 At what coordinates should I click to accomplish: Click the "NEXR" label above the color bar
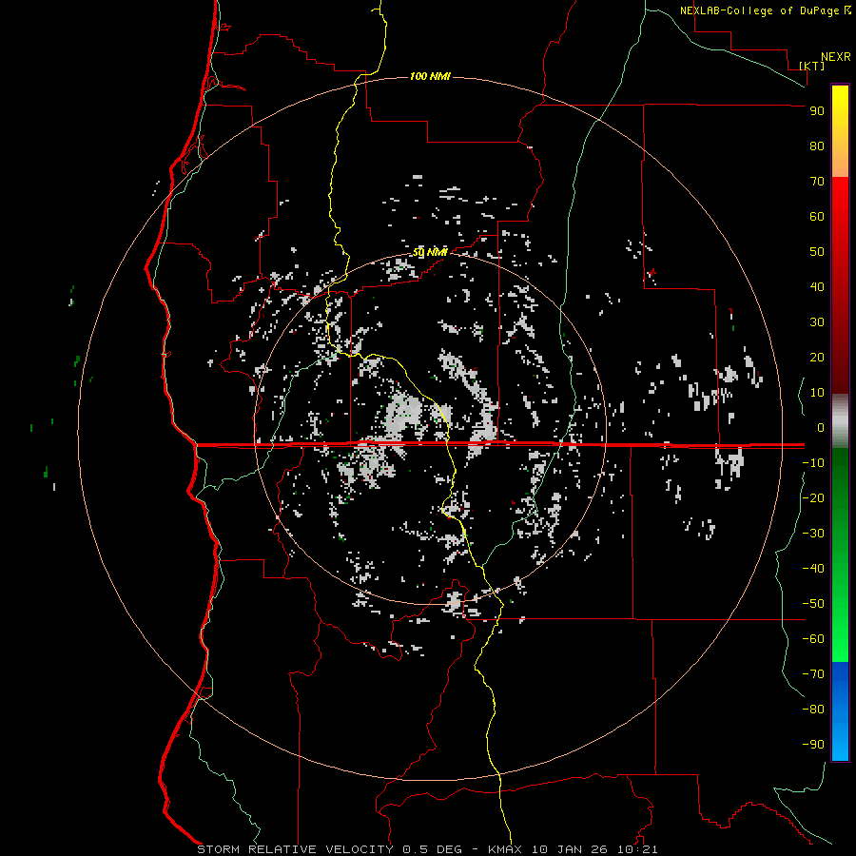[836, 57]
